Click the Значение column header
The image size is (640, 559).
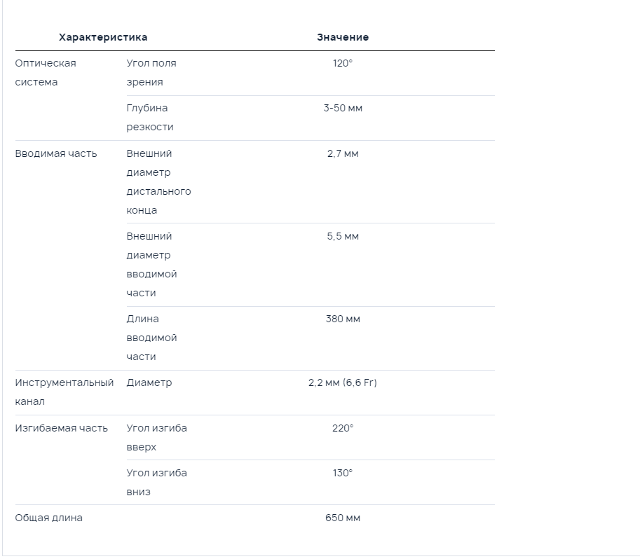[x=343, y=37]
